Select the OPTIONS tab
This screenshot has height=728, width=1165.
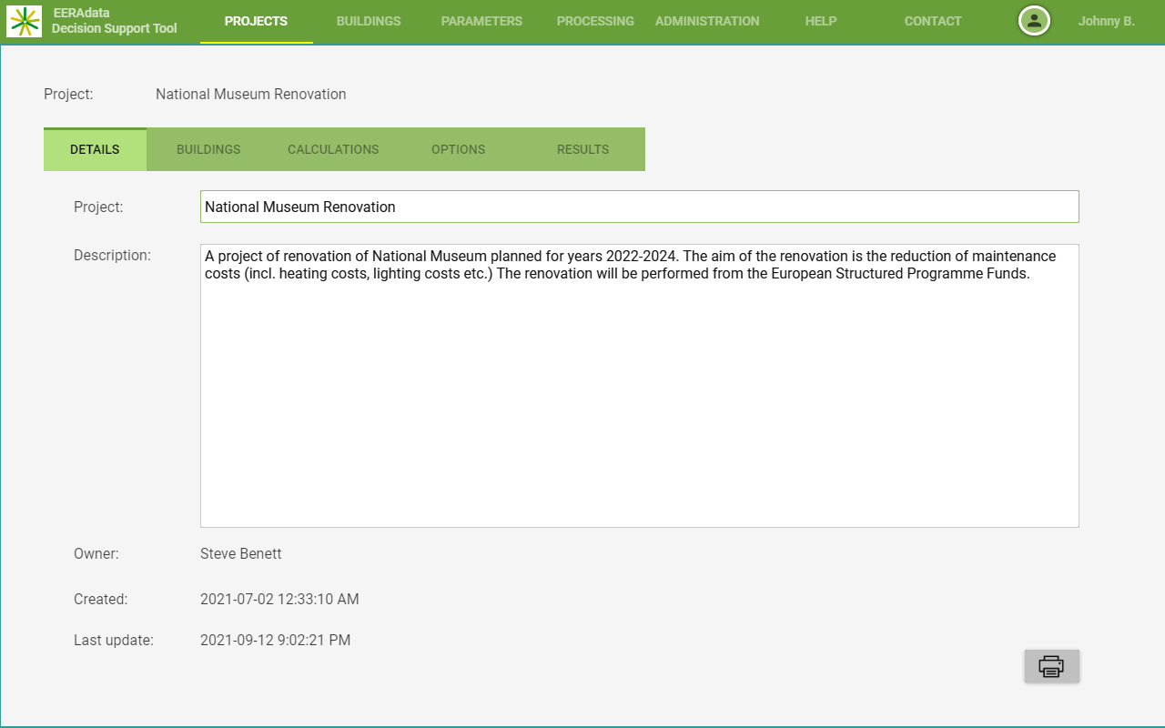458,149
